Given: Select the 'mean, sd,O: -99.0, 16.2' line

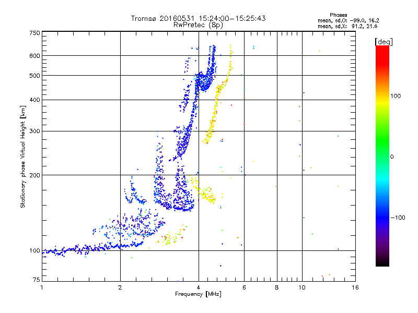Looking at the screenshot, I should click(348, 20).
